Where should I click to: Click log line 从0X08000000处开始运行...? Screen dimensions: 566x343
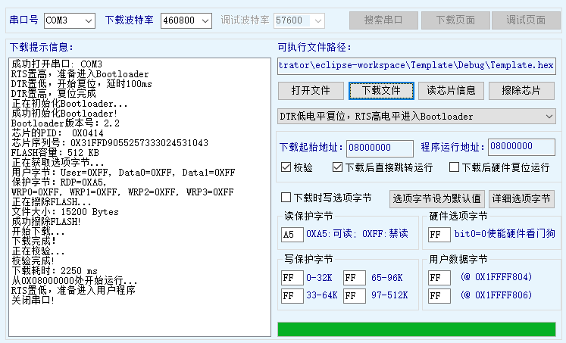pyautogui.click(x=74, y=281)
